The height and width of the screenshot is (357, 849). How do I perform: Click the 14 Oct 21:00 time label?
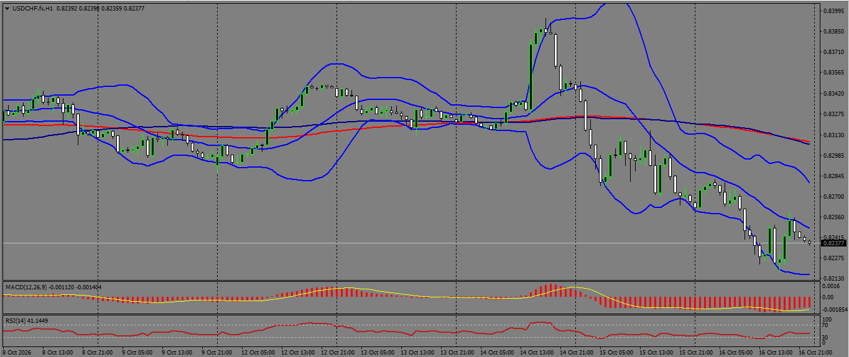577,352
